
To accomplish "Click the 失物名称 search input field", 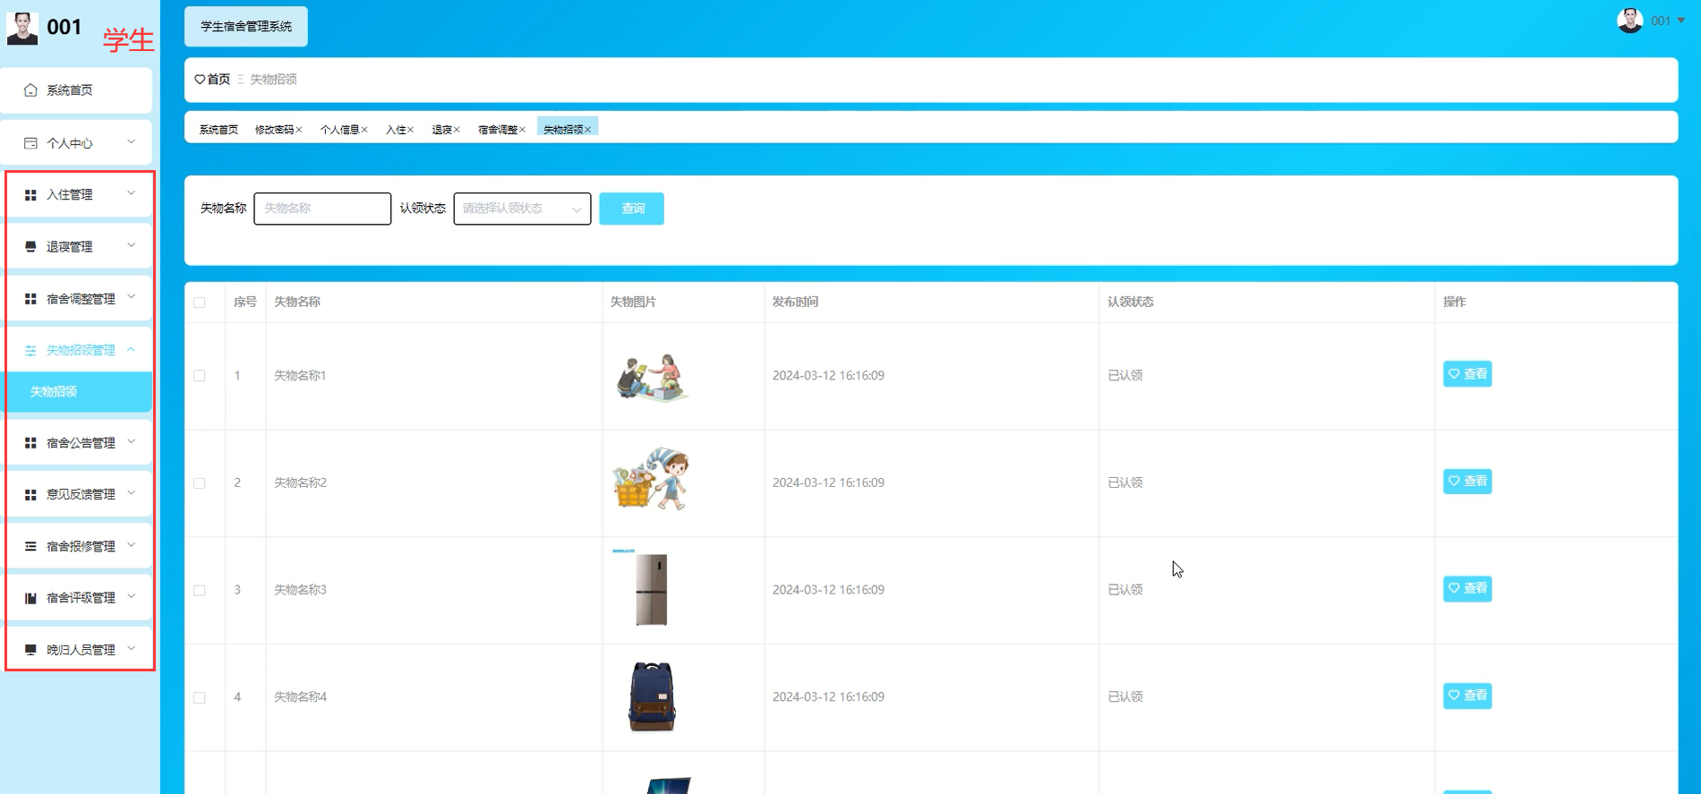I will click(x=322, y=209).
